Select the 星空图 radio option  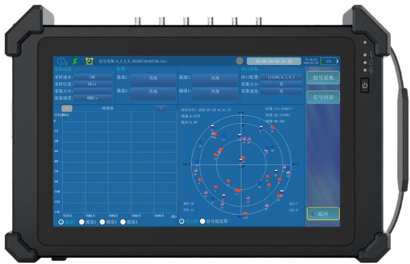click(182, 222)
